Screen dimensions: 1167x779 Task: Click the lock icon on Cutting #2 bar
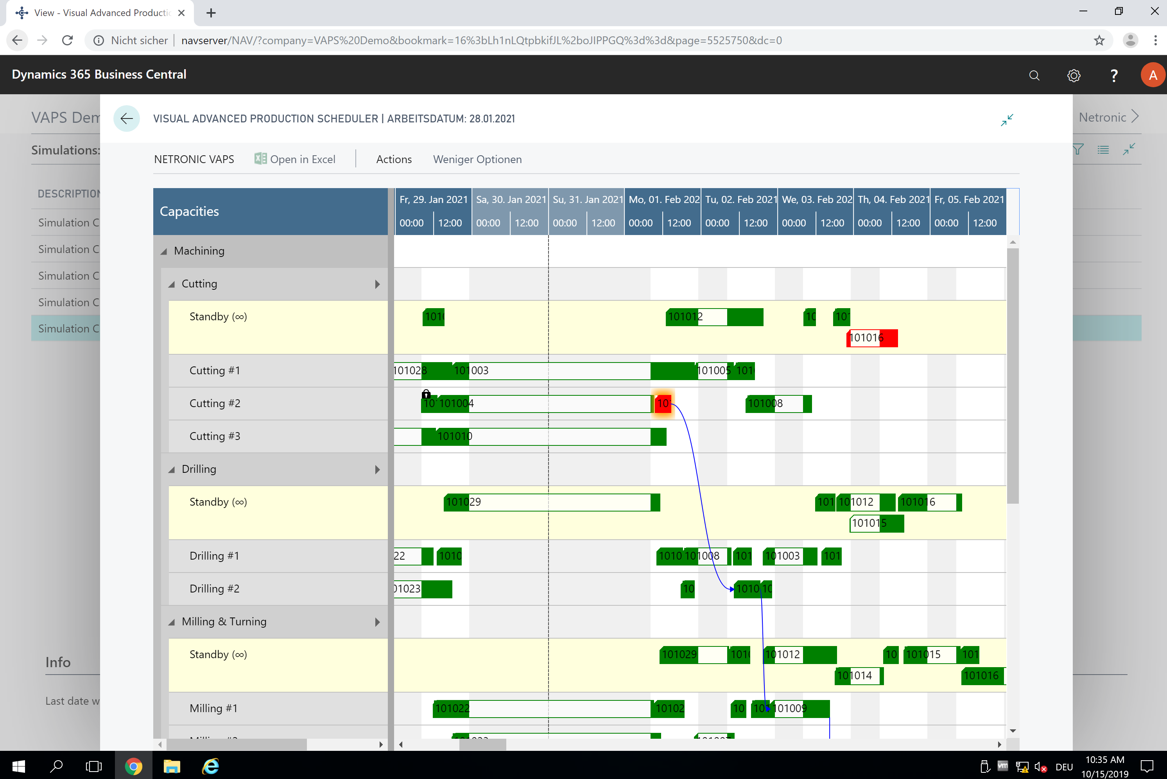point(426,394)
